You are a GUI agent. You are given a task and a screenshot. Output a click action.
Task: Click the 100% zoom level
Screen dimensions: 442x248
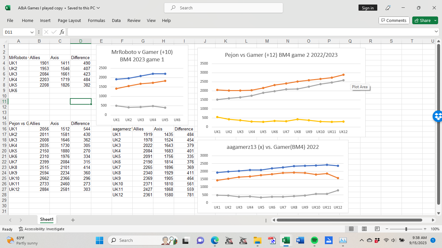[435, 229]
